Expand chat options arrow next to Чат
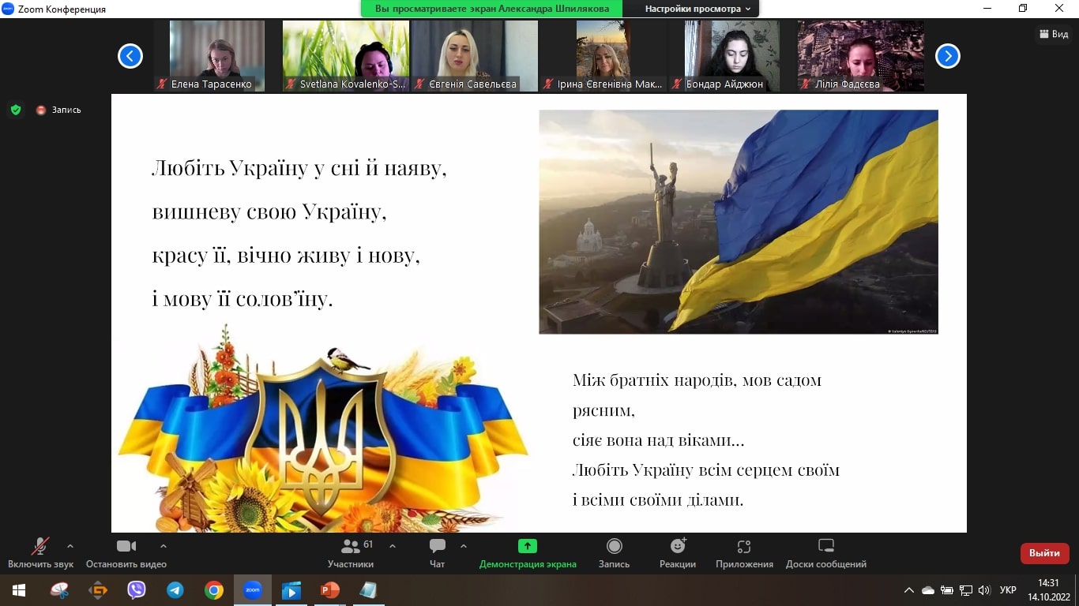Image resolution: width=1079 pixels, height=606 pixels. [464, 545]
